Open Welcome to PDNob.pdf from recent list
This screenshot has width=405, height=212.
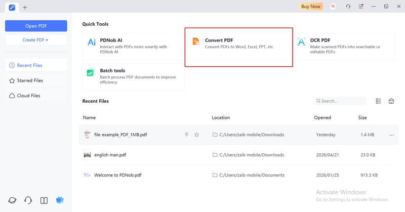[118, 175]
